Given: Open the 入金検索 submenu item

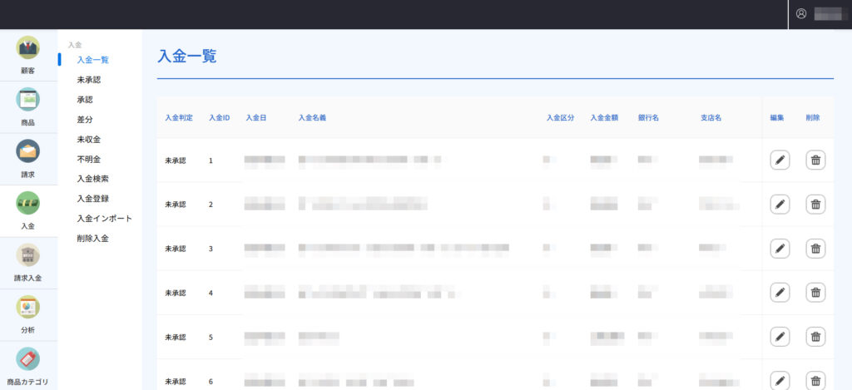Looking at the screenshot, I should coord(92,179).
